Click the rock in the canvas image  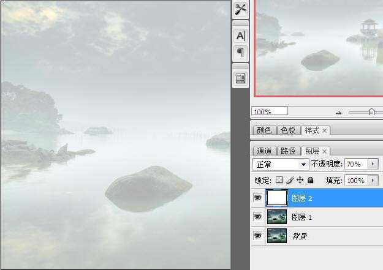click(148, 189)
